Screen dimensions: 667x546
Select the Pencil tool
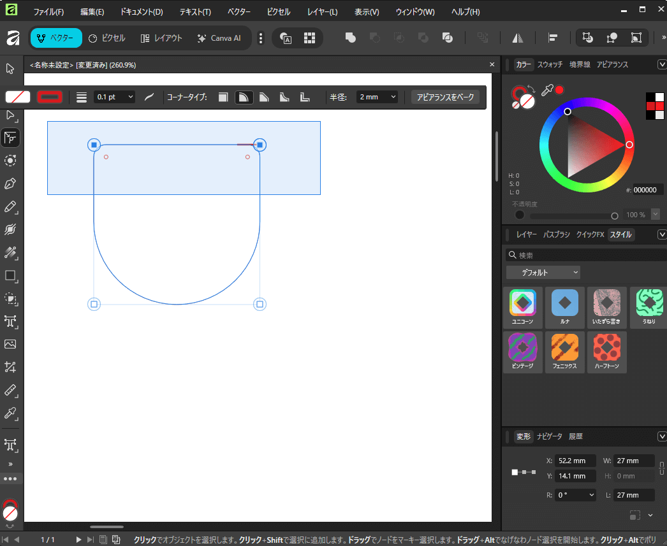[10, 206]
